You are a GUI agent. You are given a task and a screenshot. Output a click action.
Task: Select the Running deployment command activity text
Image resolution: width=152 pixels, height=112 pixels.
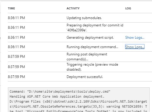tap(92, 47)
